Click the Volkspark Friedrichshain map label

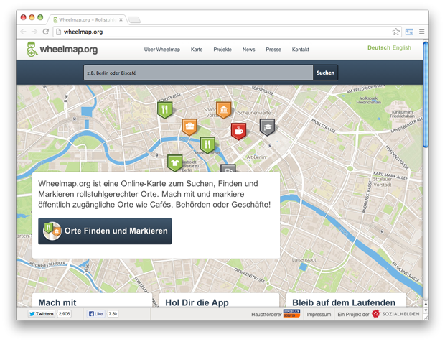tap(369, 100)
